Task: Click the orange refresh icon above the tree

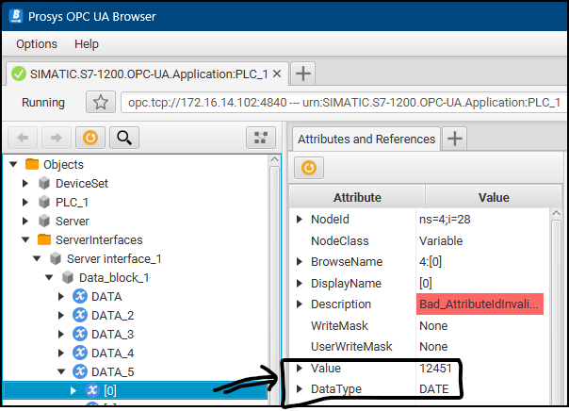Action: point(89,139)
